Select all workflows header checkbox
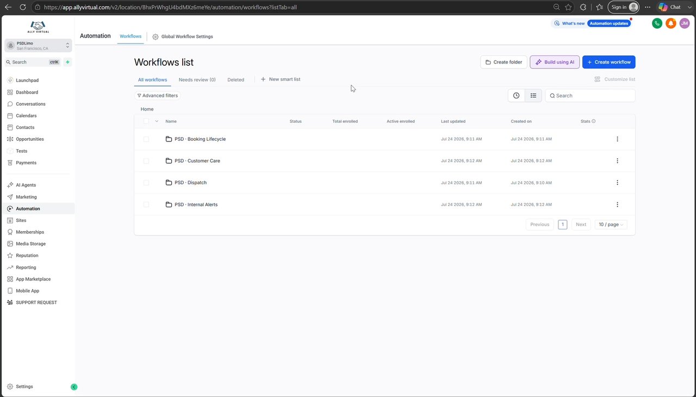Image resolution: width=696 pixels, height=397 pixels. coord(146,121)
